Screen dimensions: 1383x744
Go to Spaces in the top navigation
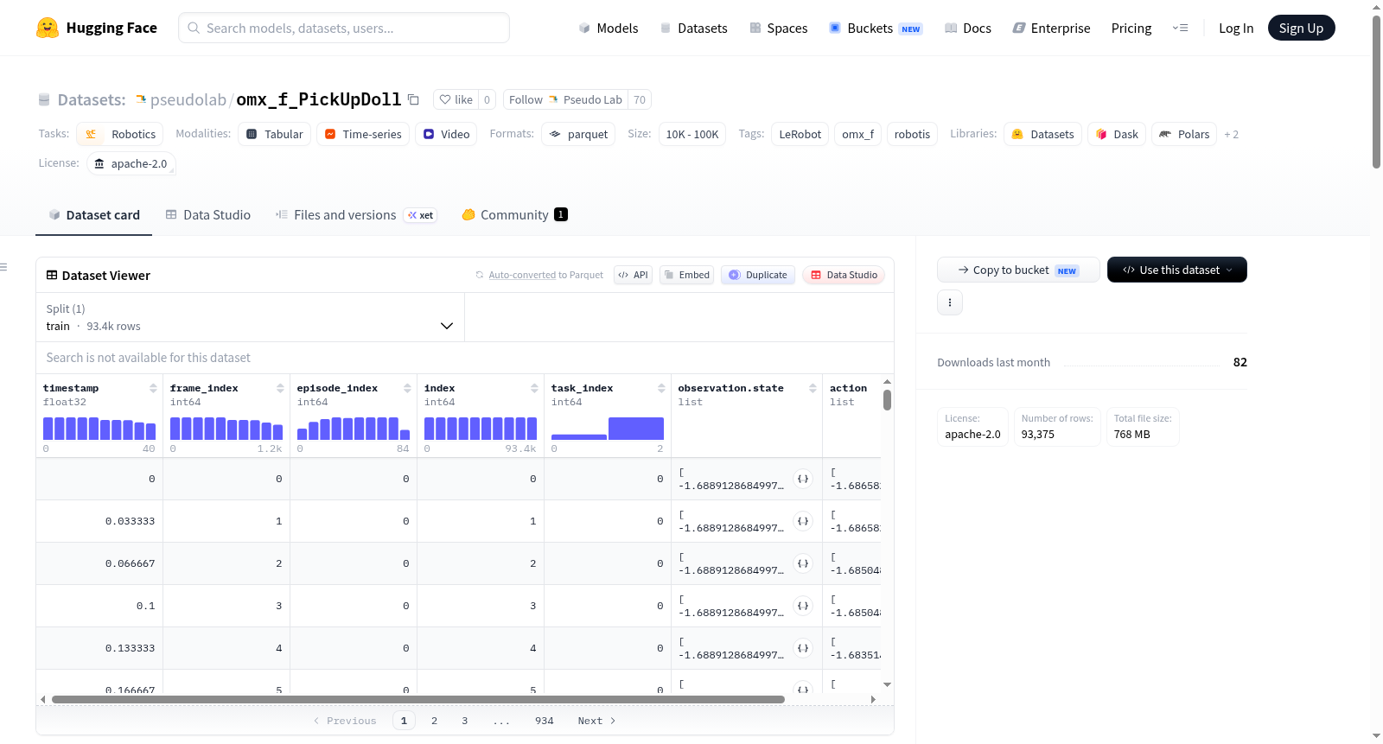click(x=779, y=28)
